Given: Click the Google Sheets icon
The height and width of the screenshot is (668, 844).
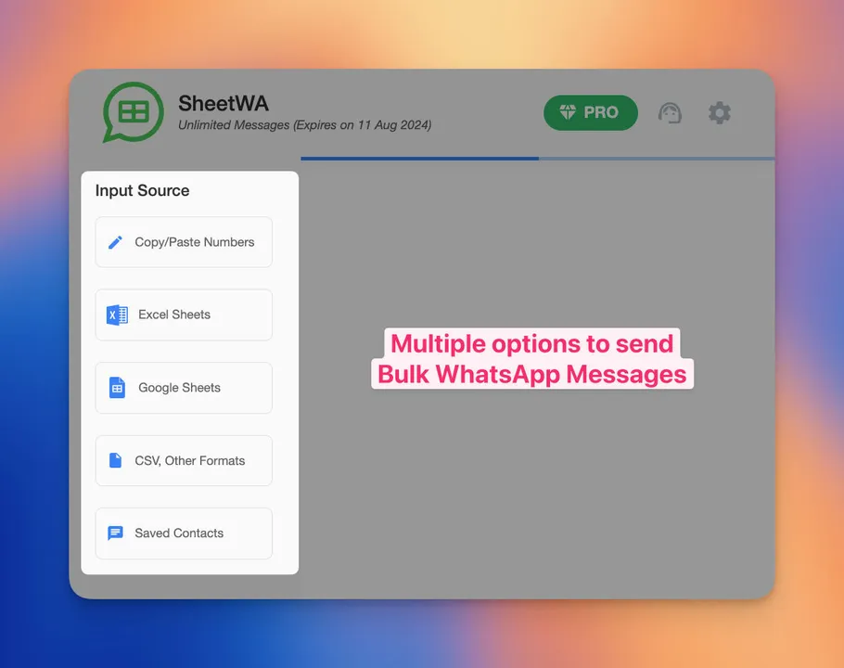Looking at the screenshot, I should pos(115,388).
